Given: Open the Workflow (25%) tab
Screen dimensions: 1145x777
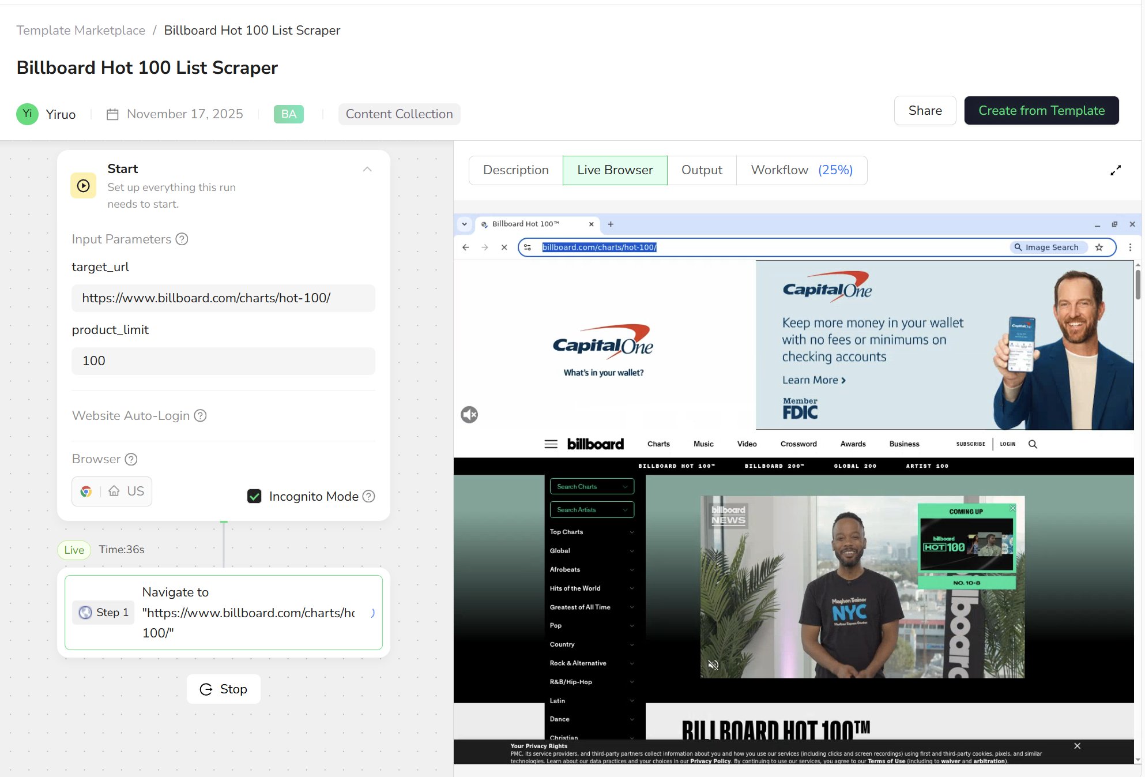Looking at the screenshot, I should (802, 170).
